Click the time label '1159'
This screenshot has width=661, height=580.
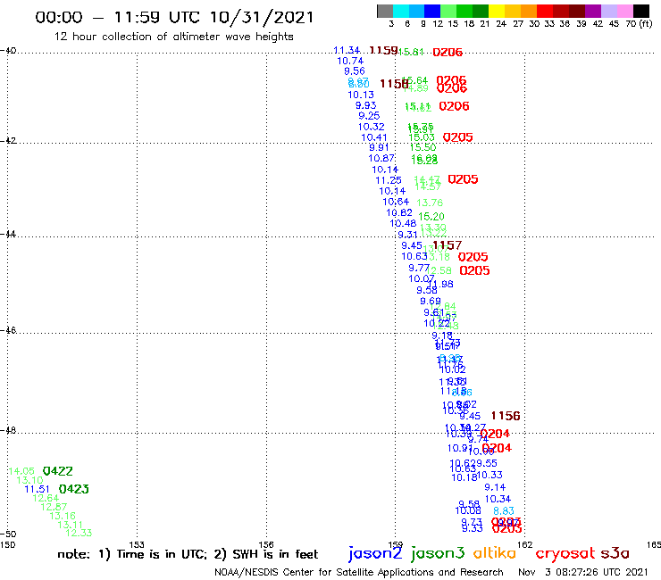click(383, 50)
